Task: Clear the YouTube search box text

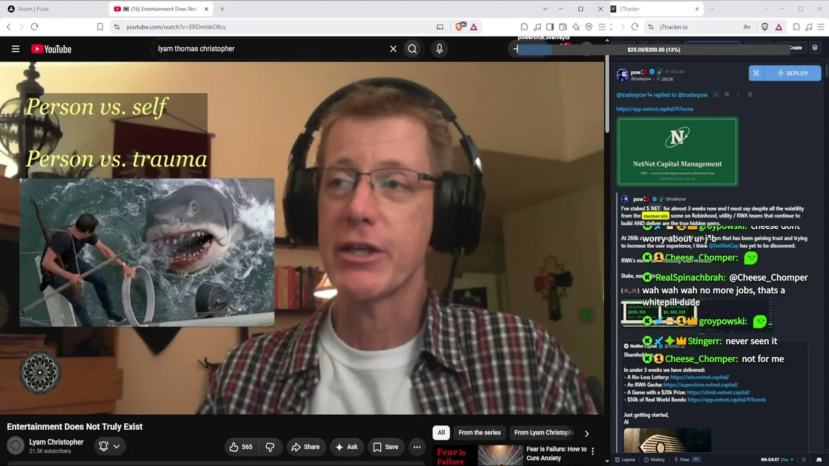Action: click(393, 49)
